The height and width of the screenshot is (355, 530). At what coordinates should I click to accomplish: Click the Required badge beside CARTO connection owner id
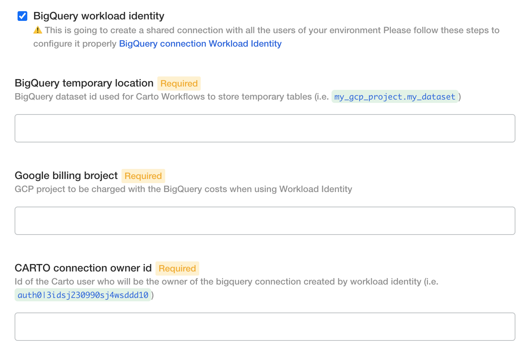click(x=177, y=268)
